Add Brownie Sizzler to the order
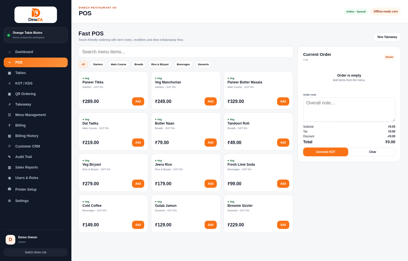 pos(283,225)
